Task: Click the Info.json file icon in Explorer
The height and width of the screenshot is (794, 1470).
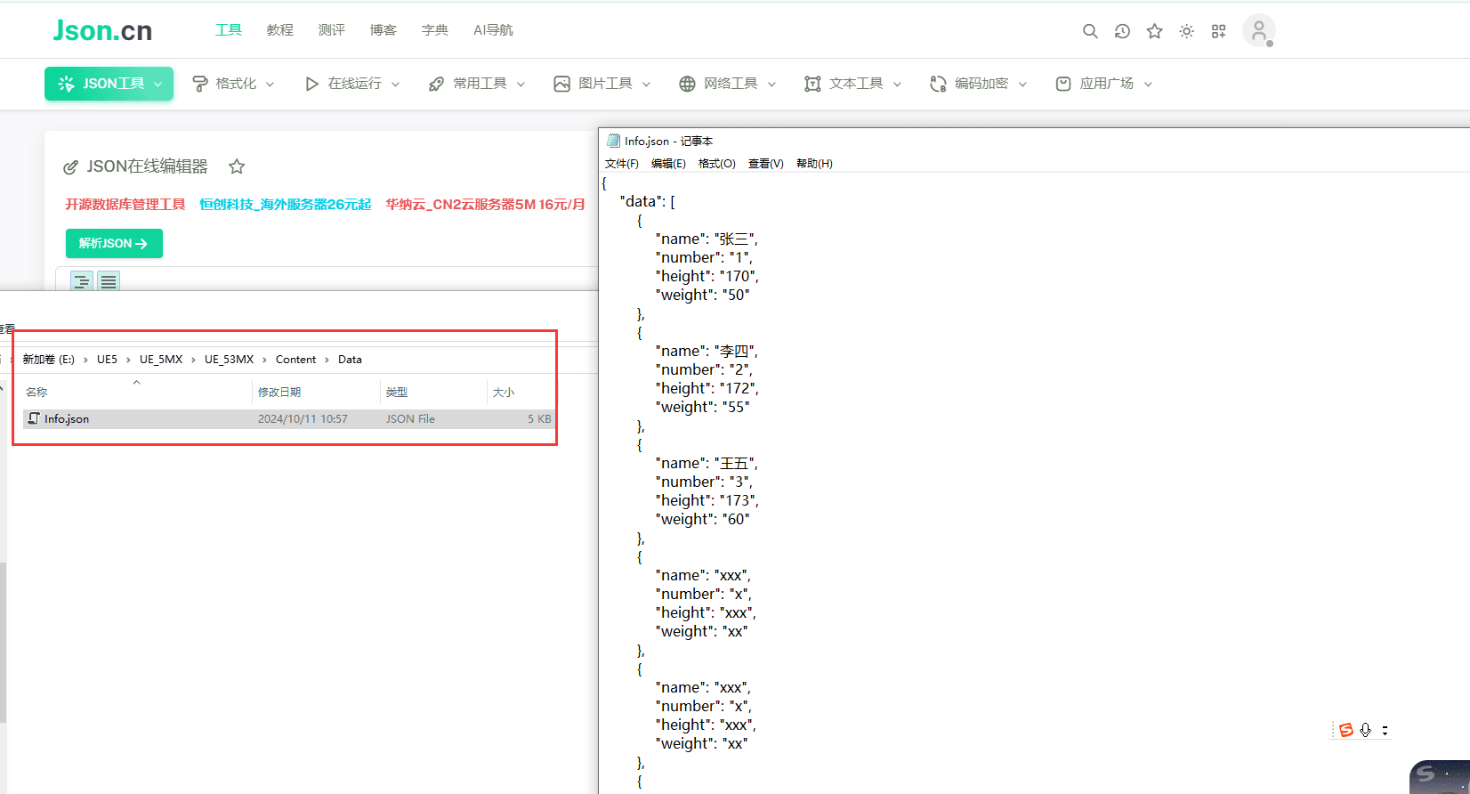Action: pos(34,418)
